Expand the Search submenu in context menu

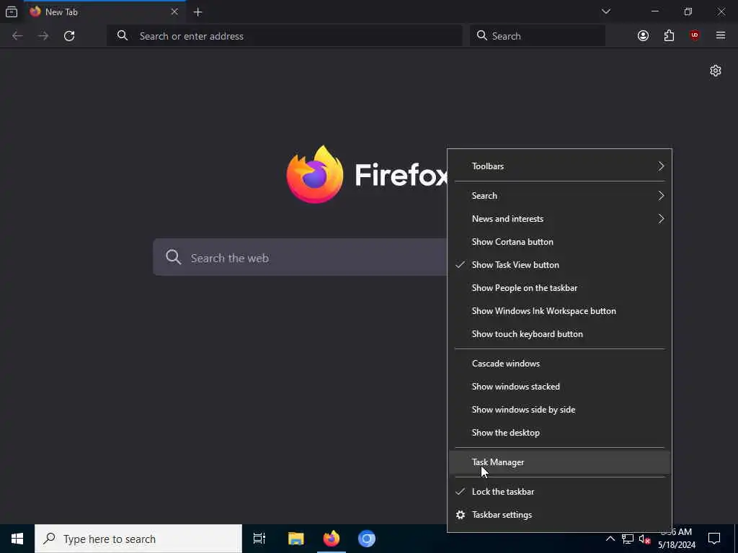[559, 196]
